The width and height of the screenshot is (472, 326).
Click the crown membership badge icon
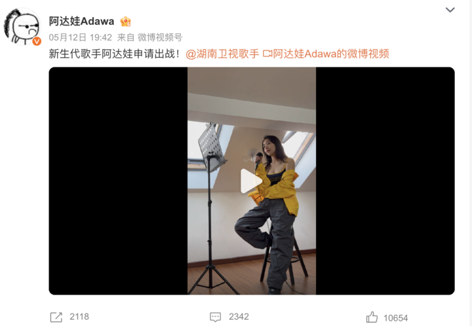click(125, 22)
